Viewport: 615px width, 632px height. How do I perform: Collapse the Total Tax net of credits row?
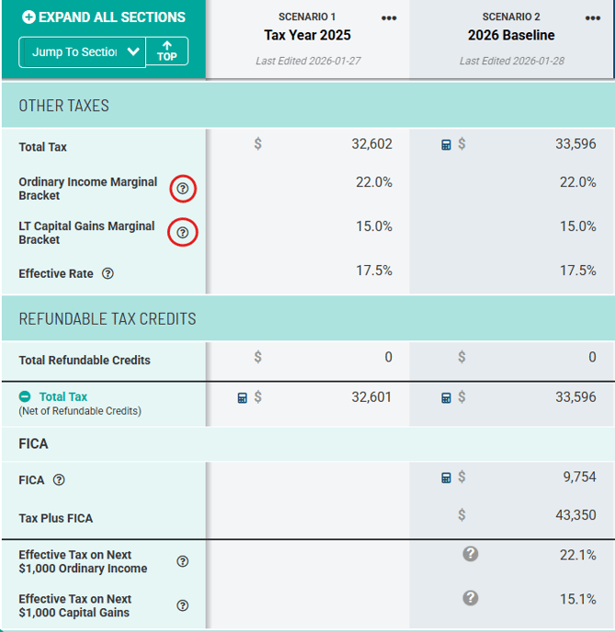click(x=26, y=396)
